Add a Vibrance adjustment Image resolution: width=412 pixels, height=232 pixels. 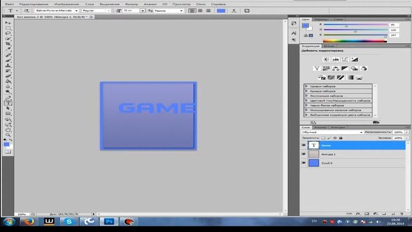click(317, 68)
